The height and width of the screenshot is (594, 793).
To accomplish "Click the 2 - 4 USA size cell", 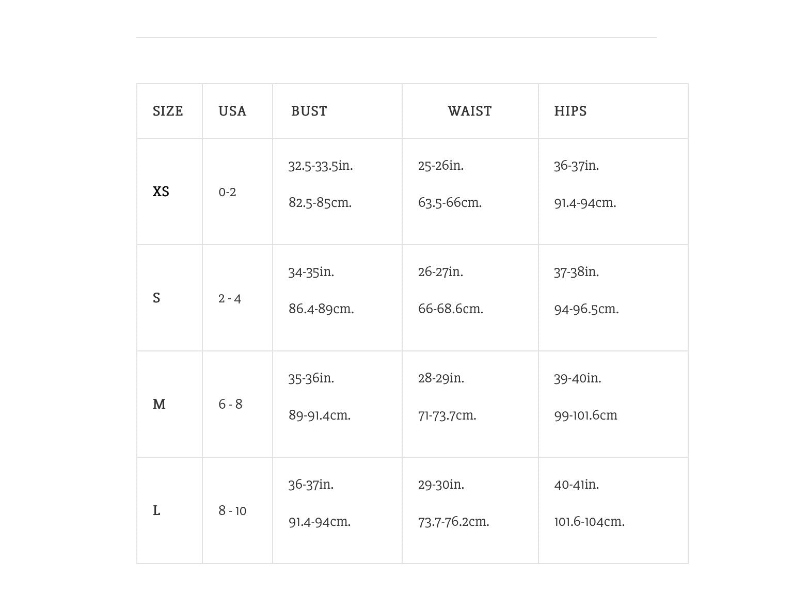I will [x=230, y=298].
